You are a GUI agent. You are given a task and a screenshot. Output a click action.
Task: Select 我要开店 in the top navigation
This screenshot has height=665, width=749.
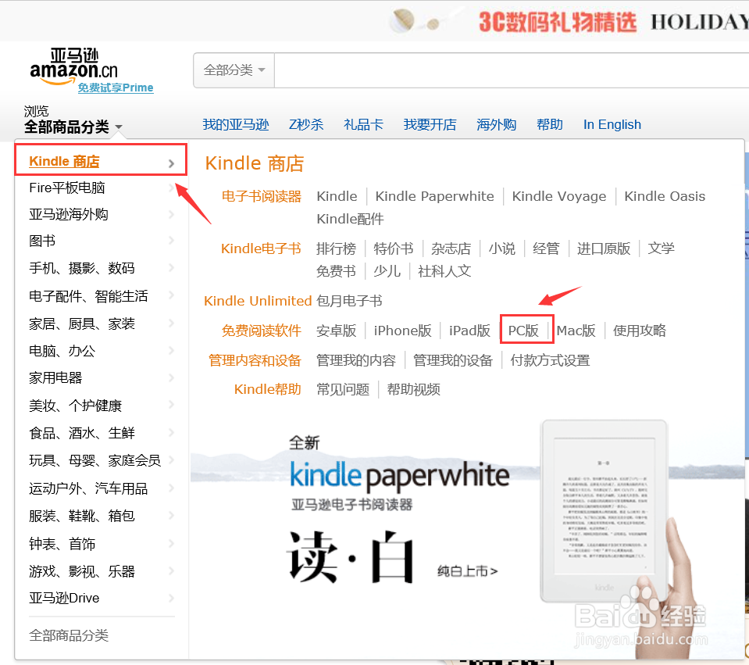point(430,125)
